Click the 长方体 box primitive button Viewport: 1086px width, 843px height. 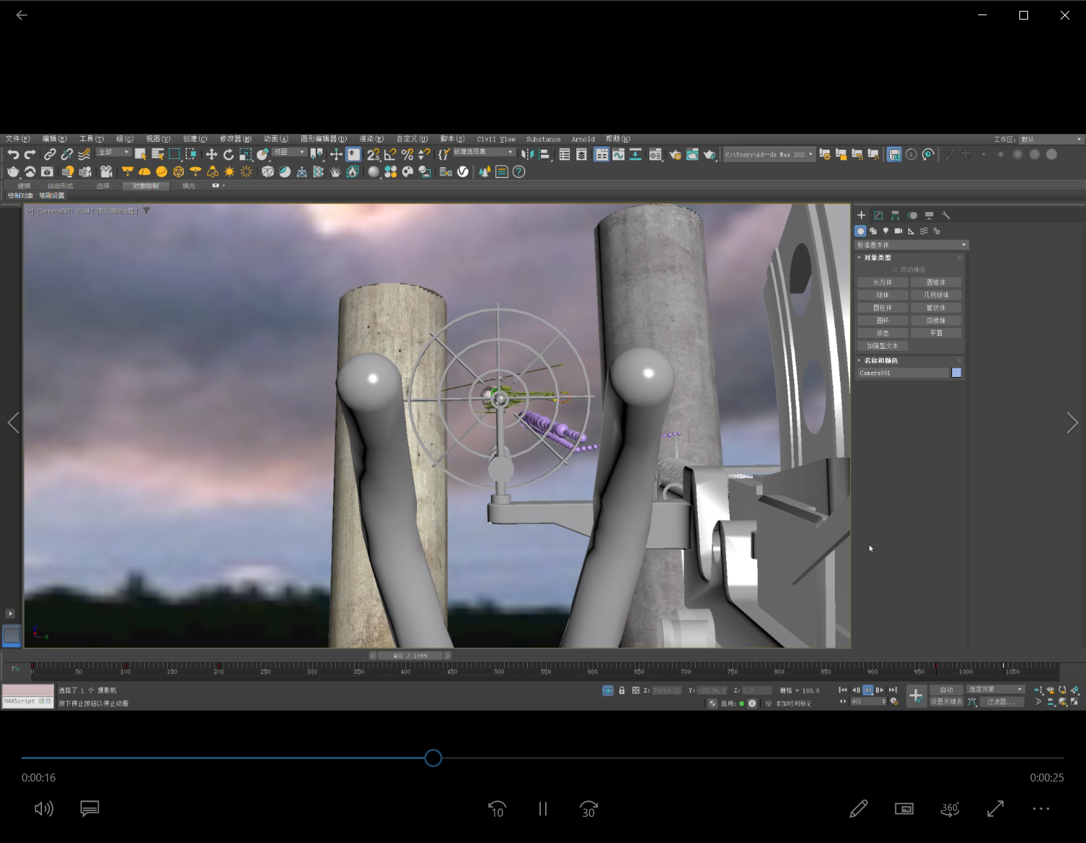[883, 282]
